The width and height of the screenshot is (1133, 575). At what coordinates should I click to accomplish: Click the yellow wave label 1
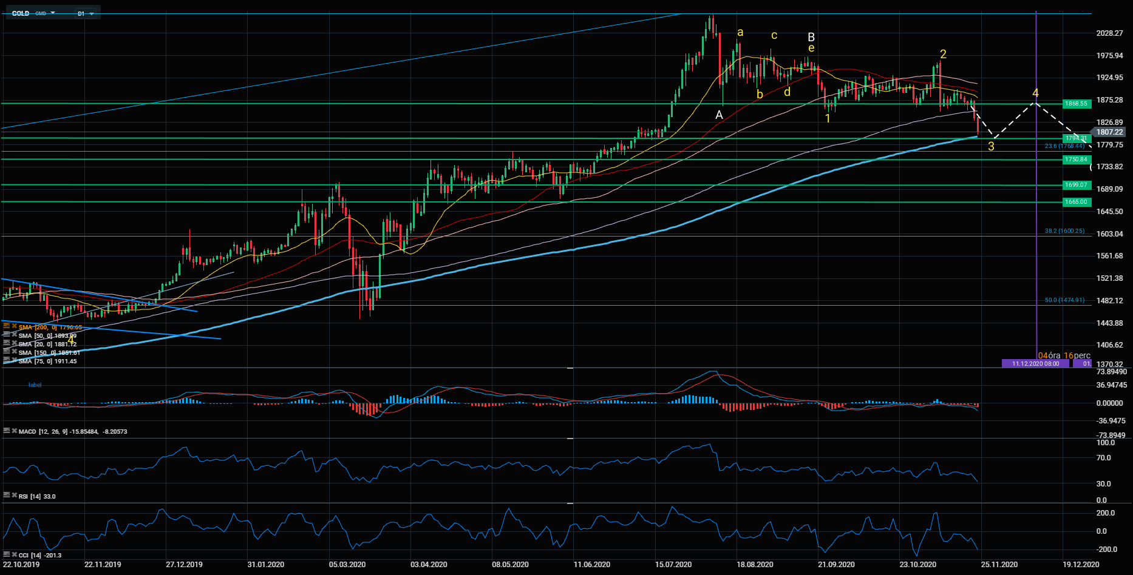coord(828,119)
